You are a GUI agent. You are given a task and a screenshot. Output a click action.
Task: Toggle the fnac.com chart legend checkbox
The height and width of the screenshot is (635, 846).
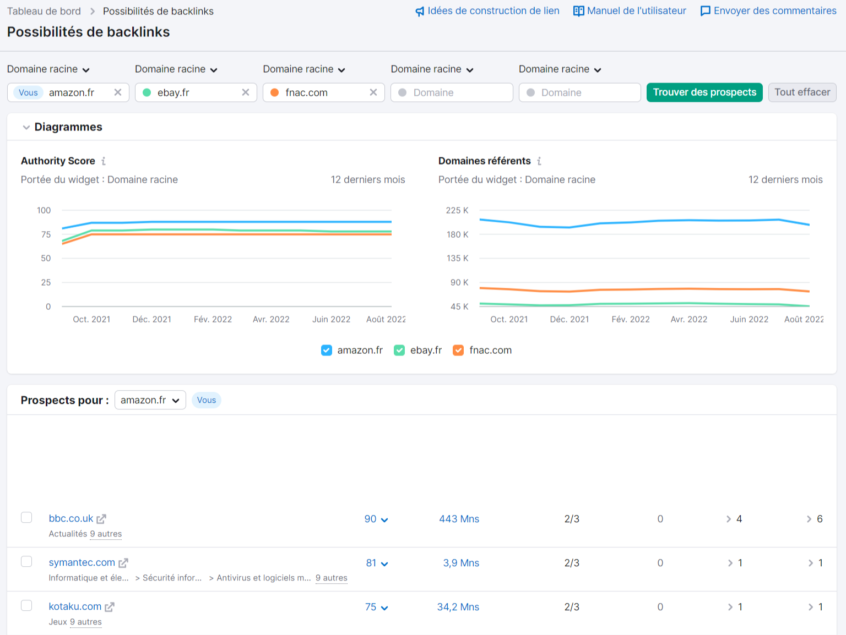[458, 351]
